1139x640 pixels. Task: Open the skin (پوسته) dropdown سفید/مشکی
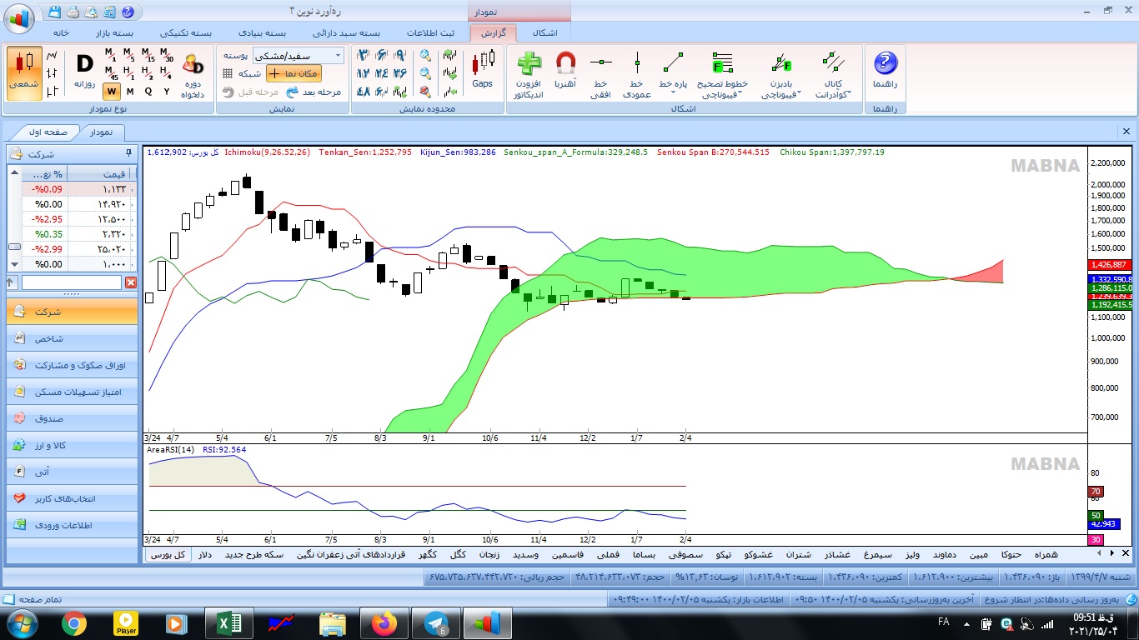coord(297,56)
